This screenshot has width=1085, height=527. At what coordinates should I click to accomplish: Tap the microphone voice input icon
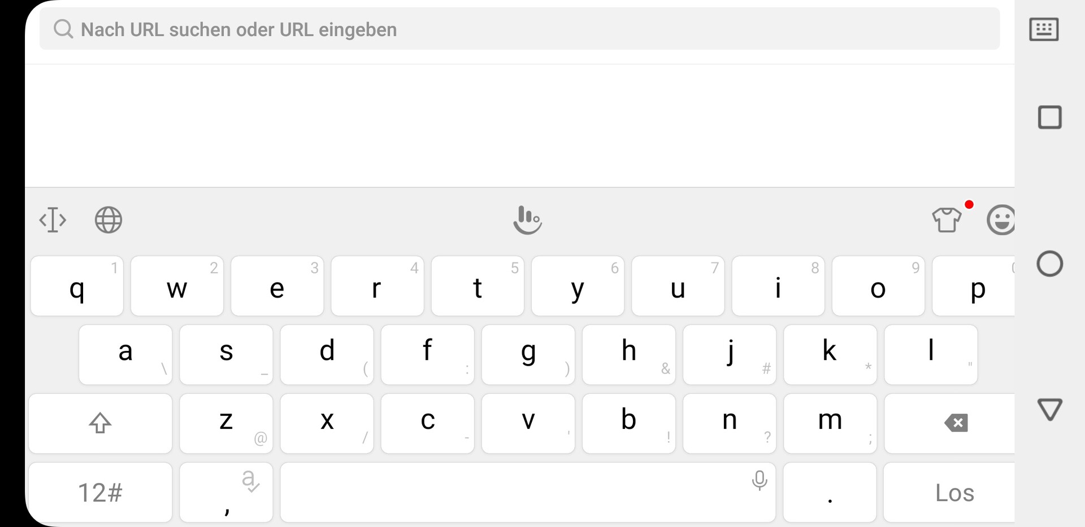point(759,480)
